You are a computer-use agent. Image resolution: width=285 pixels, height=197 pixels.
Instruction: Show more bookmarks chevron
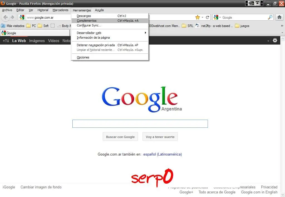(282, 26)
